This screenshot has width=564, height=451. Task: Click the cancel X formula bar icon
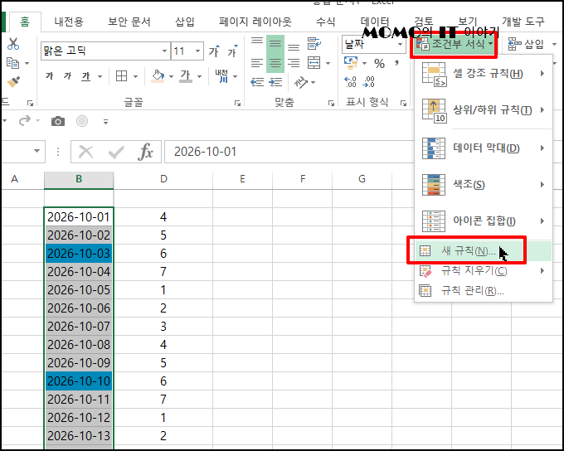86,152
